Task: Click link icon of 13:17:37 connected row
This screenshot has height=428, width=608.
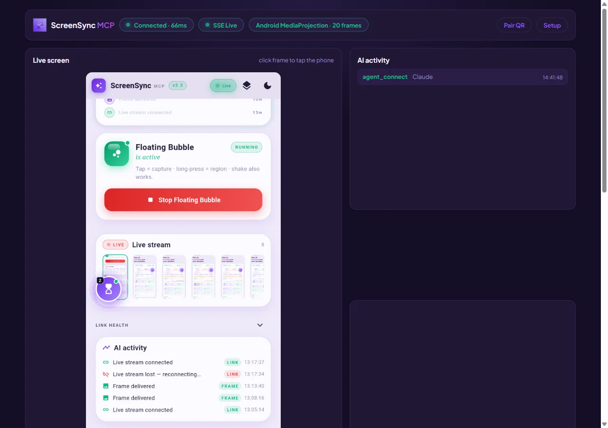Action: [x=106, y=362]
